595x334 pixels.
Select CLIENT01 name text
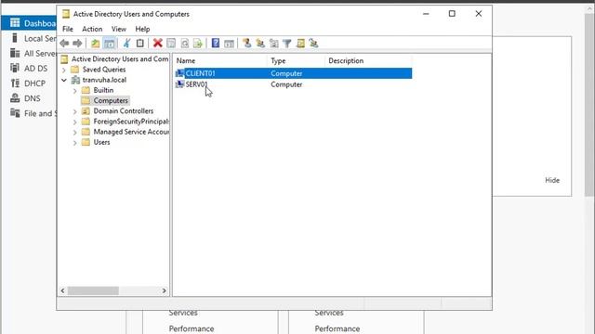201,73
